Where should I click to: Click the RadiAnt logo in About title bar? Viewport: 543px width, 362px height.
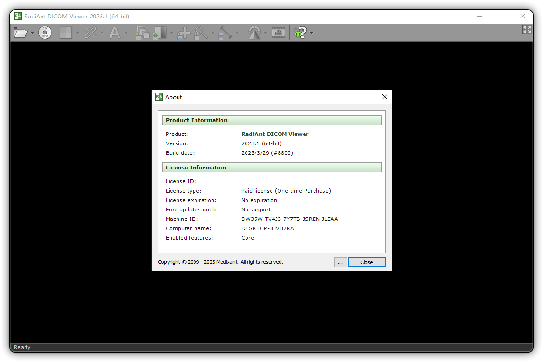pos(159,97)
